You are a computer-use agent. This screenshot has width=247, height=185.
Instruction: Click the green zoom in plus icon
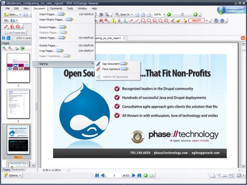tap(196, 14)
